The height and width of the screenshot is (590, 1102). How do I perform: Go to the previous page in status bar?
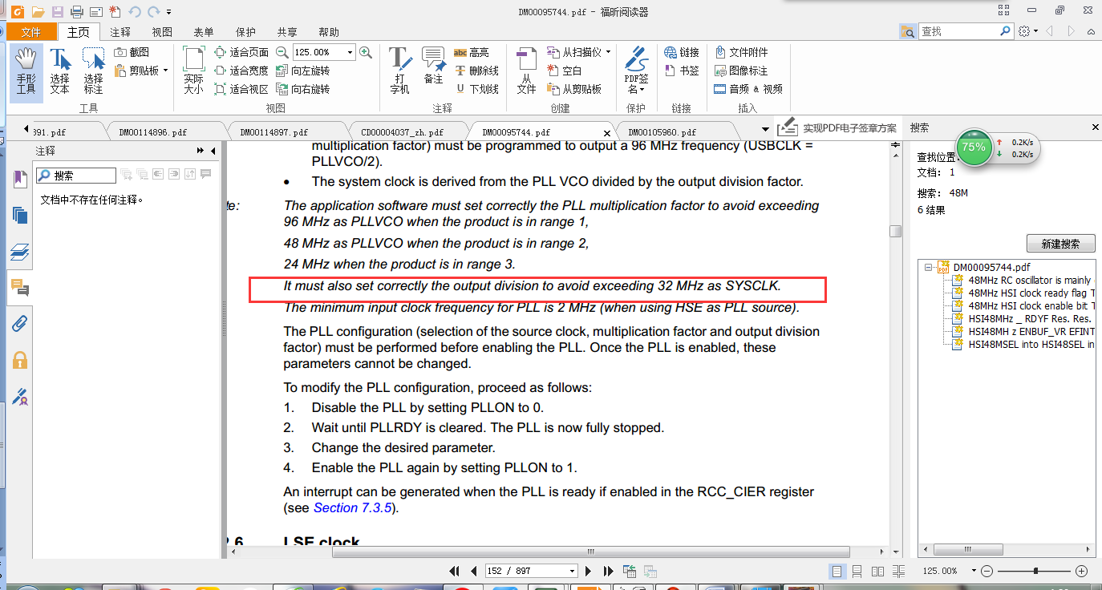[x=473, y=571]
